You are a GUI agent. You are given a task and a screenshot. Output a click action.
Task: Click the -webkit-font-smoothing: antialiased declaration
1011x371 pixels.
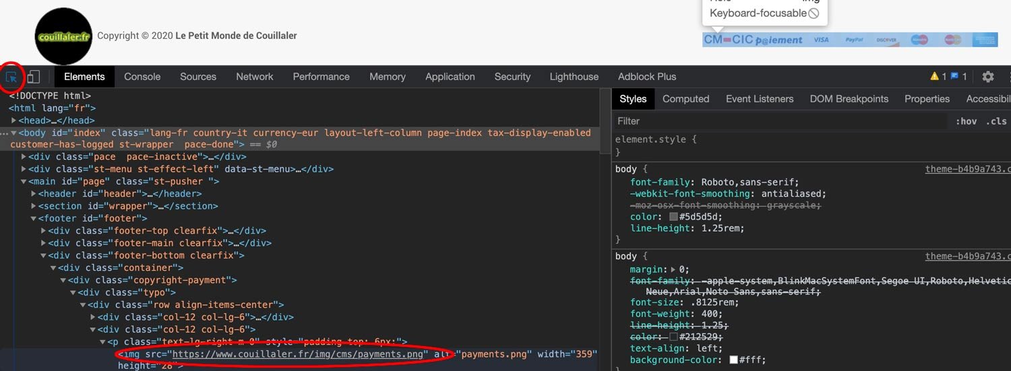point(728,194)
